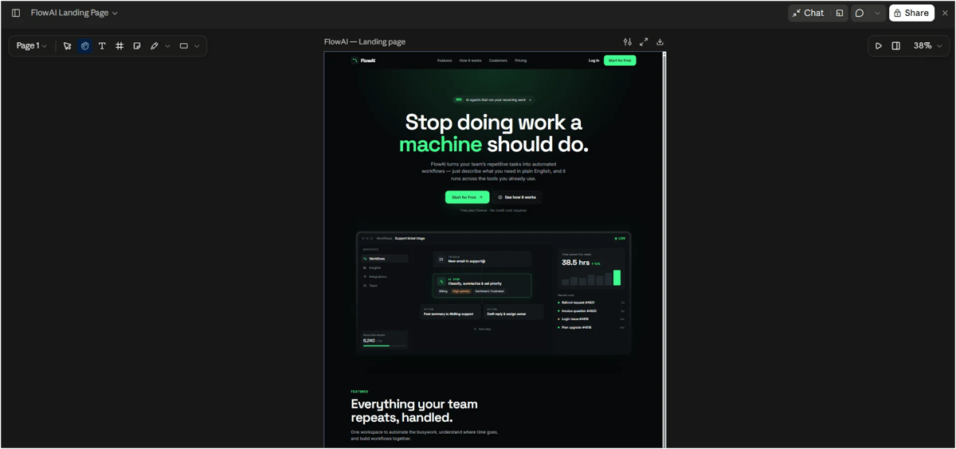Select the rectangle shape tool
Image resolution: width=956 pixels, height=449 pixels.
(184, 46)
